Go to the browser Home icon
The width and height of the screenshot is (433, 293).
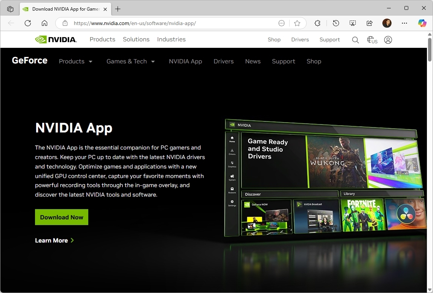click(x=45, y=23)
